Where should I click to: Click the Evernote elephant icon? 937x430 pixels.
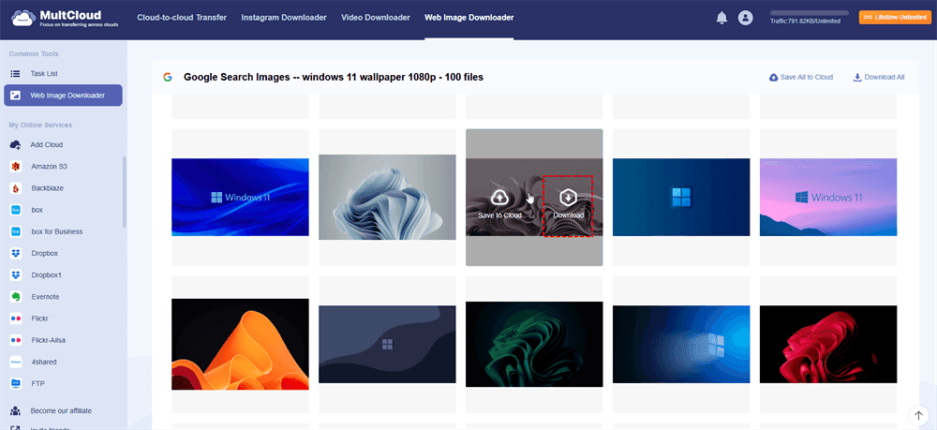tap(16, 297)
